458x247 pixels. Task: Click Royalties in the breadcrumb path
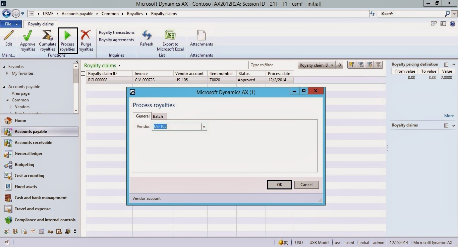[135, 14]
